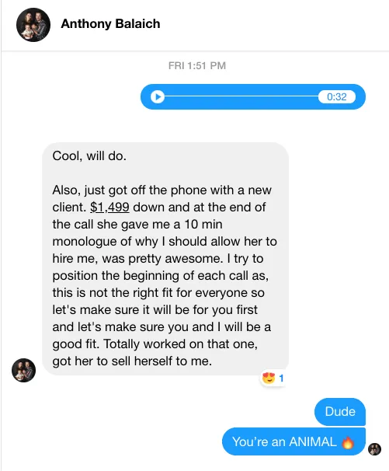Select the "Dude" message bubble
The image size is (389, 471).
coord(340,411)
